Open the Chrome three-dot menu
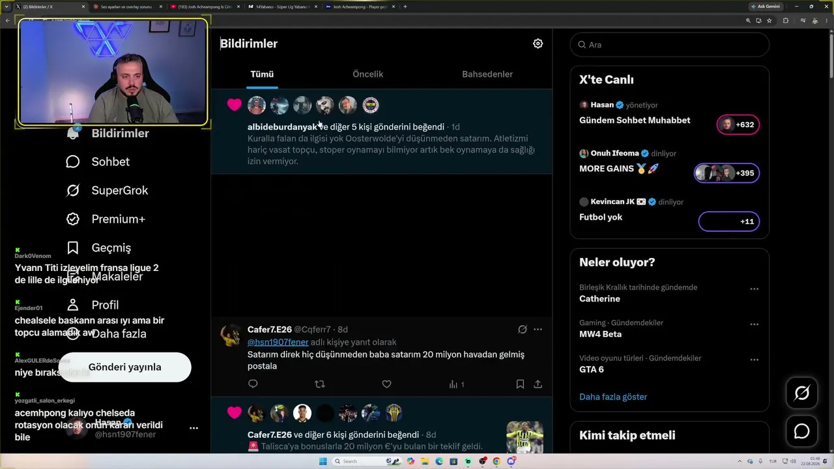 point(826,20)
